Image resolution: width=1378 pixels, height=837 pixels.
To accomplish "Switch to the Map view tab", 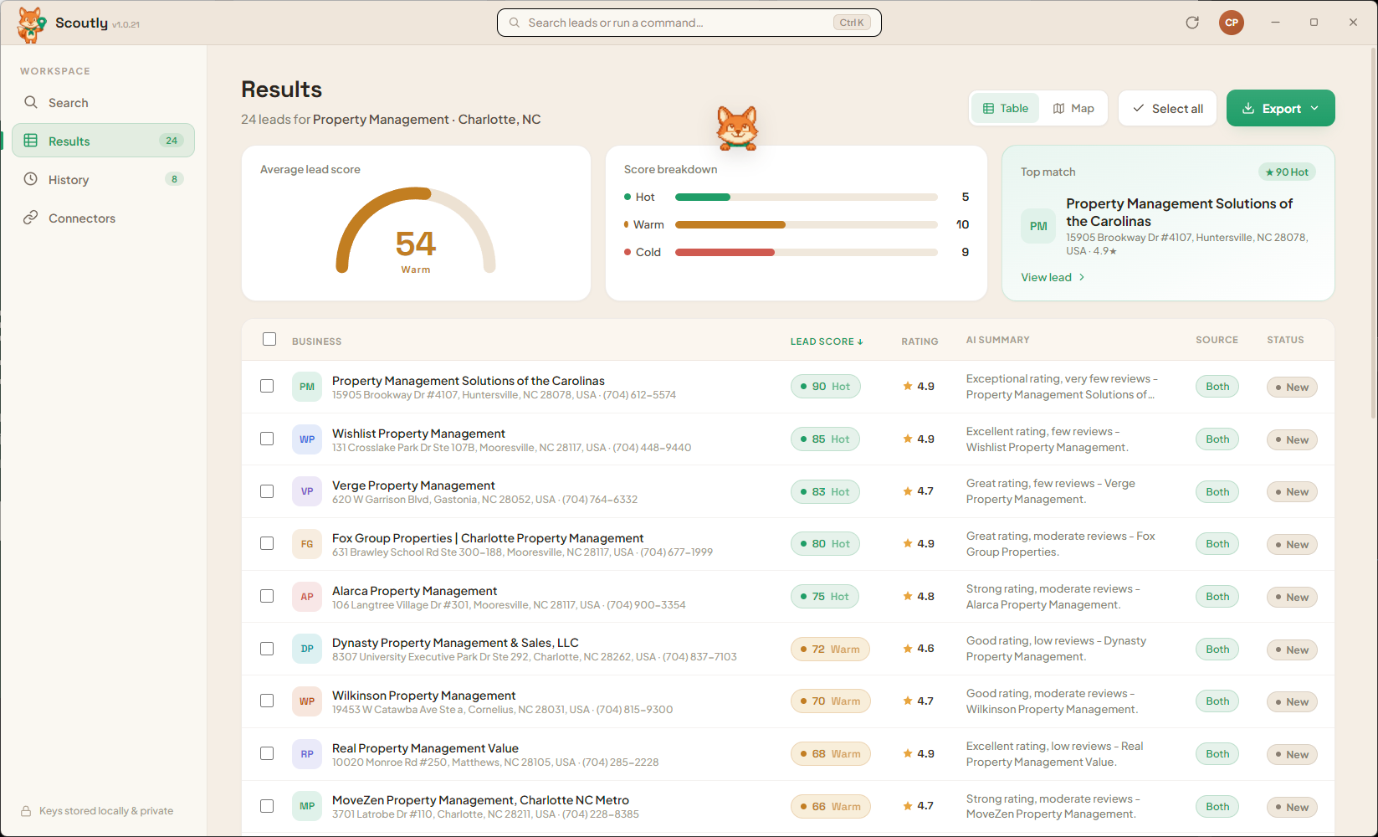I will pyautogui.click(x=1073, y=108).
